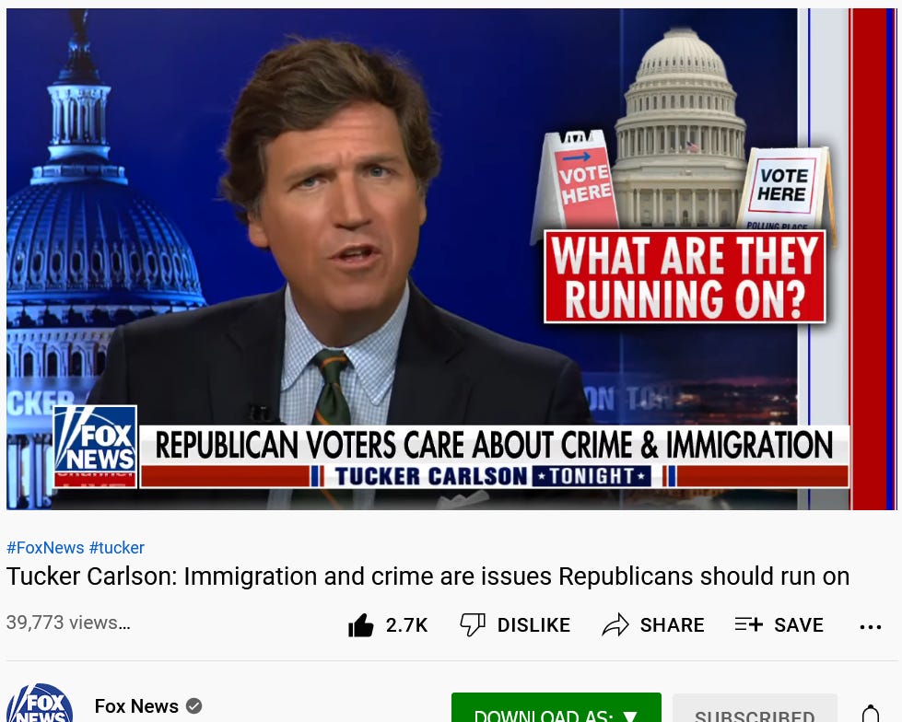Toggle the SUBSCRIBED button
The image size is (902, 722).
[755, 709]
